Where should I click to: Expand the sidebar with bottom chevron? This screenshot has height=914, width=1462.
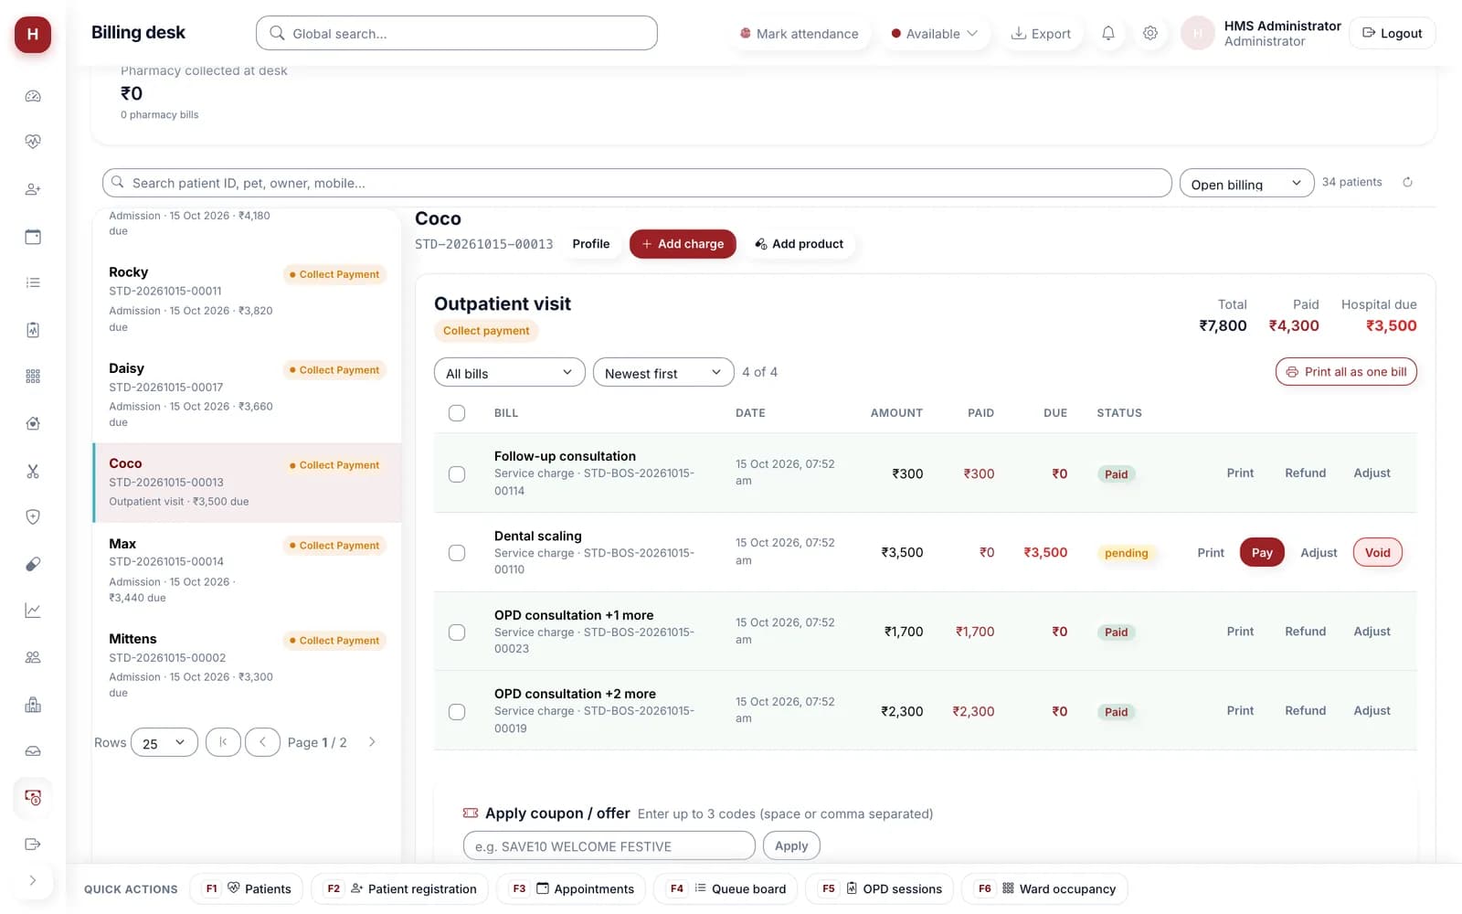pyautogui.click(x=33, y=881)
